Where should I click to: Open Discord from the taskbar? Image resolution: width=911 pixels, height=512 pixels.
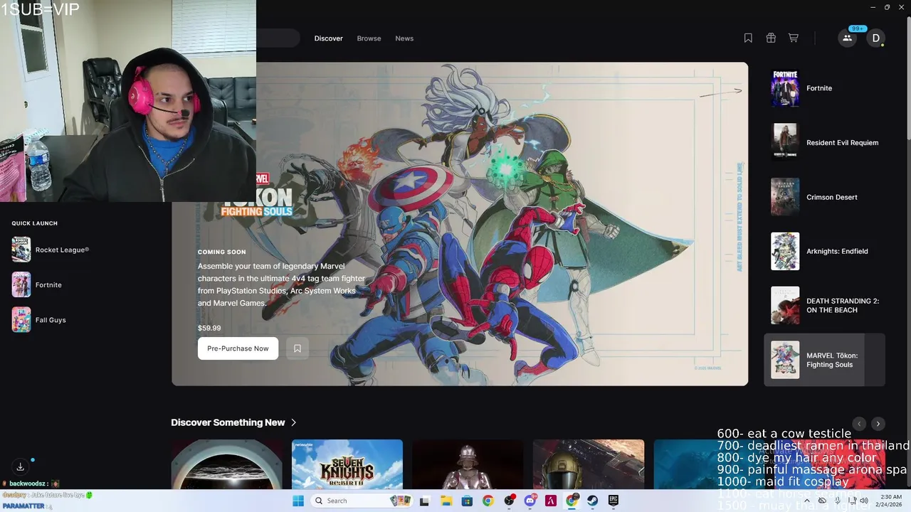530,501
